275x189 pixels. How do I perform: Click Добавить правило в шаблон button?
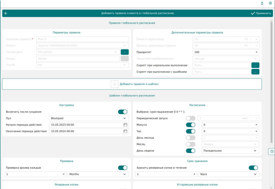coord(132,84)
